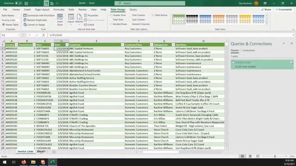Check the Last Column checkbox

130,19
